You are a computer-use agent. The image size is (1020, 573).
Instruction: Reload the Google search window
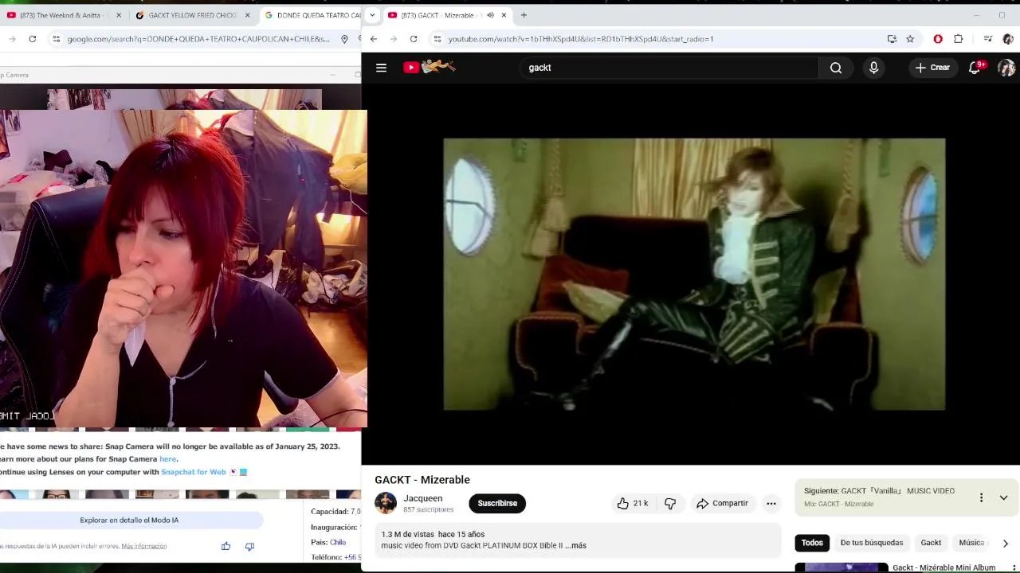(x=32, y=39)
